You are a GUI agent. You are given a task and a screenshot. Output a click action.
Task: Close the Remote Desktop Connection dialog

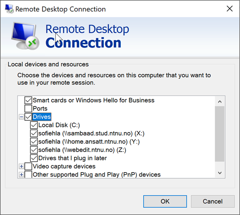pyautogui.click(x=230, y=9)
